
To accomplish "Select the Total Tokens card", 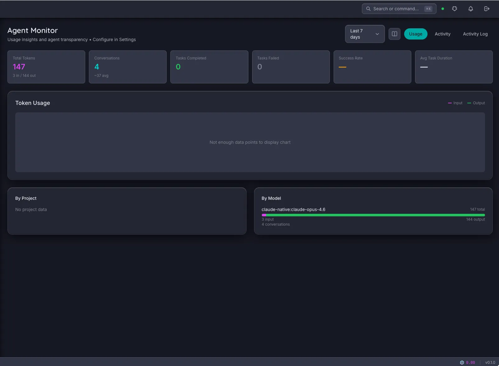I will click(x=46, y=67).
